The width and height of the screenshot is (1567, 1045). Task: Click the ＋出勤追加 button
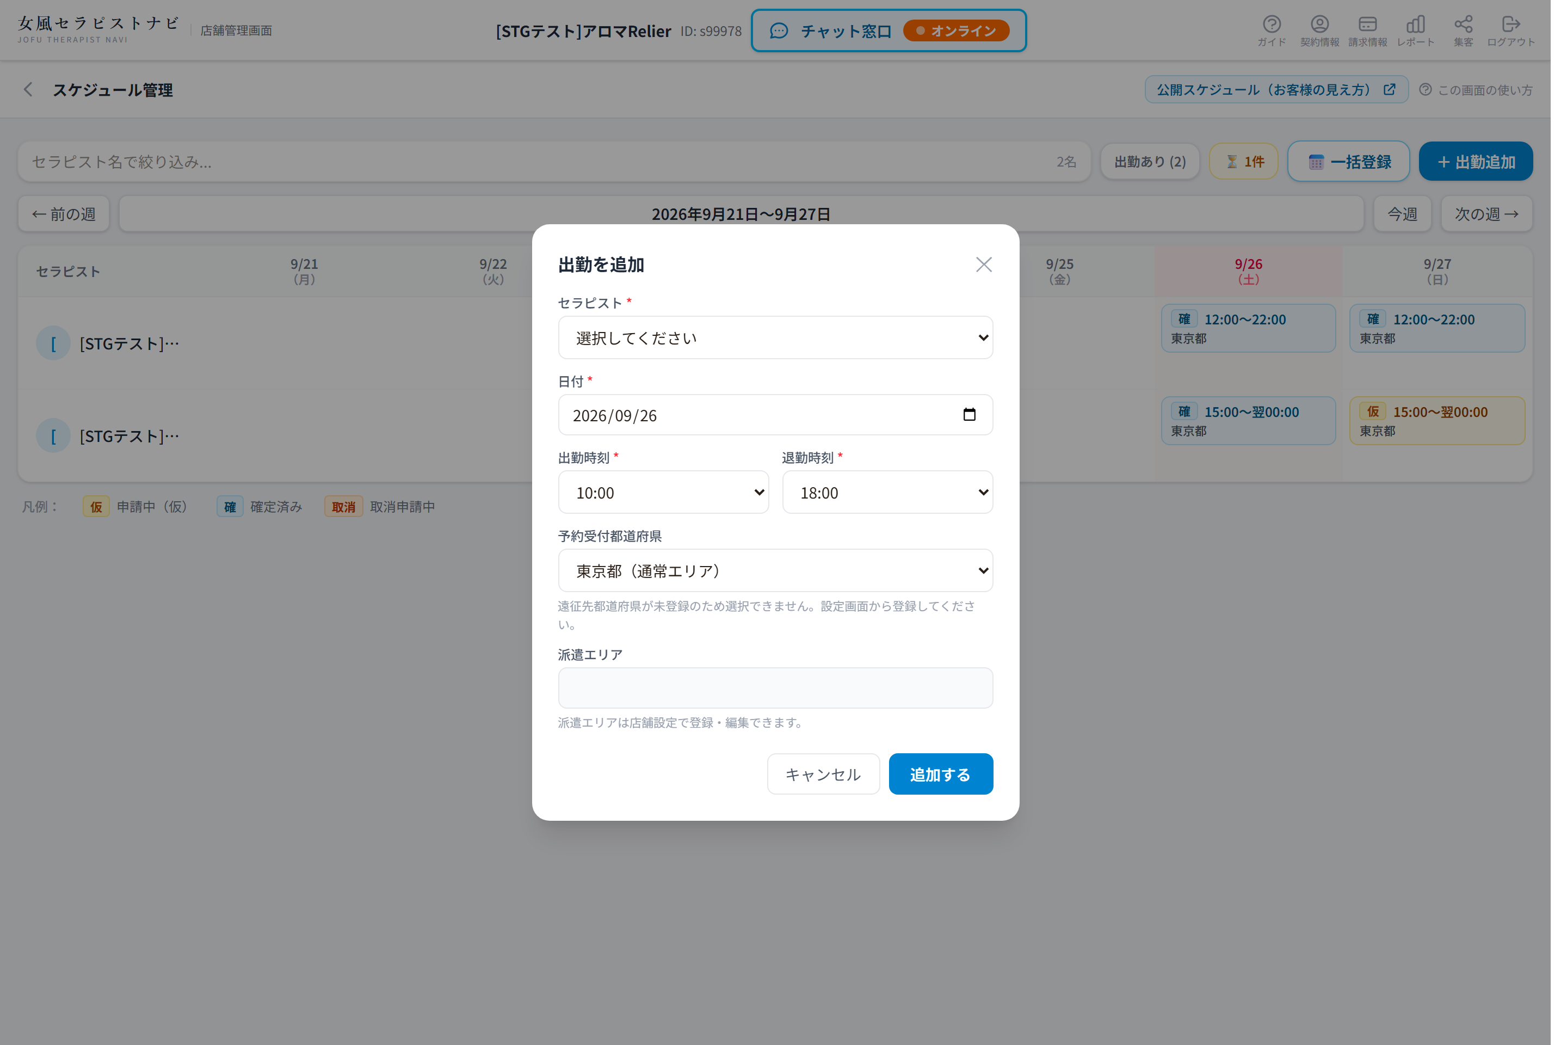pyautogui.click(x=1475, y=161)
